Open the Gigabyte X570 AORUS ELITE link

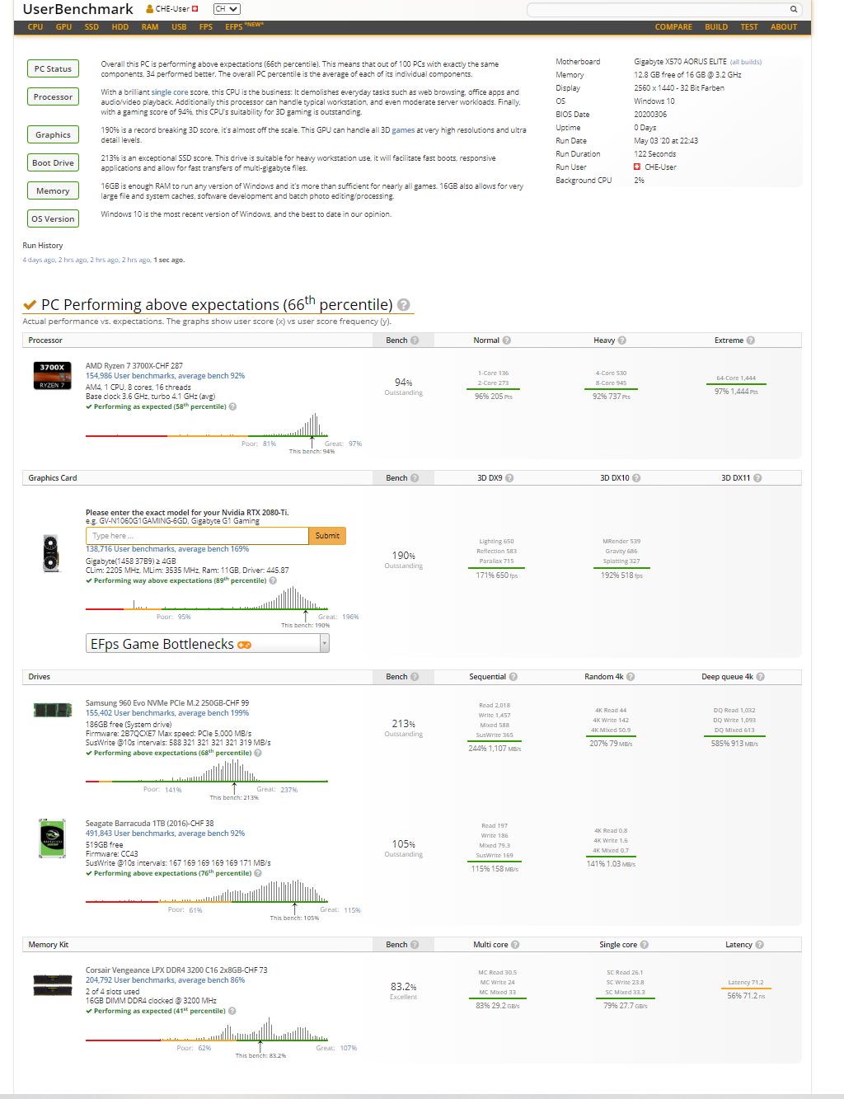(680, 62)
